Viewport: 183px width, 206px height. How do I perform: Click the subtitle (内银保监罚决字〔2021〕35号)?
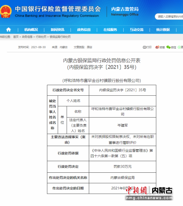[102, 67]
